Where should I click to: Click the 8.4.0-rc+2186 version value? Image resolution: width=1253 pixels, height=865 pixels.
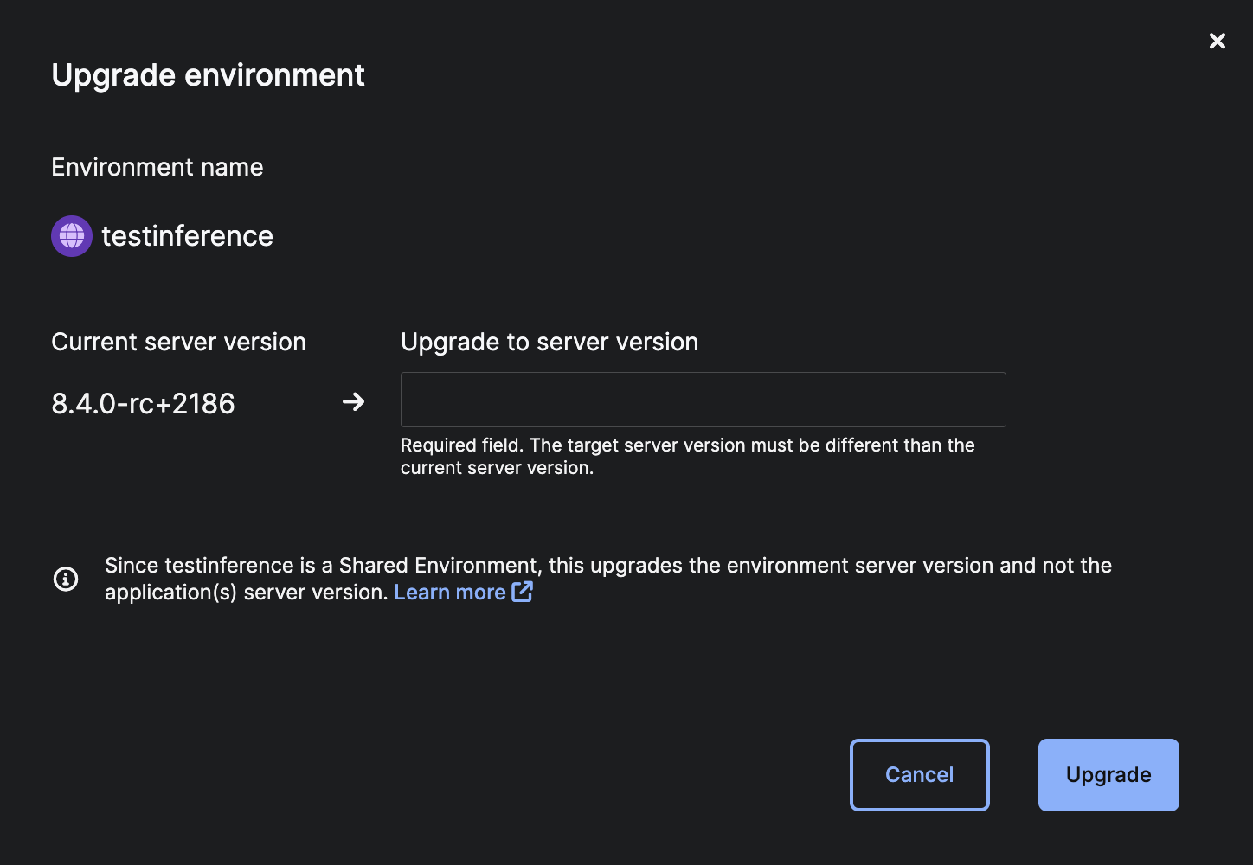(x=143, y=404)
